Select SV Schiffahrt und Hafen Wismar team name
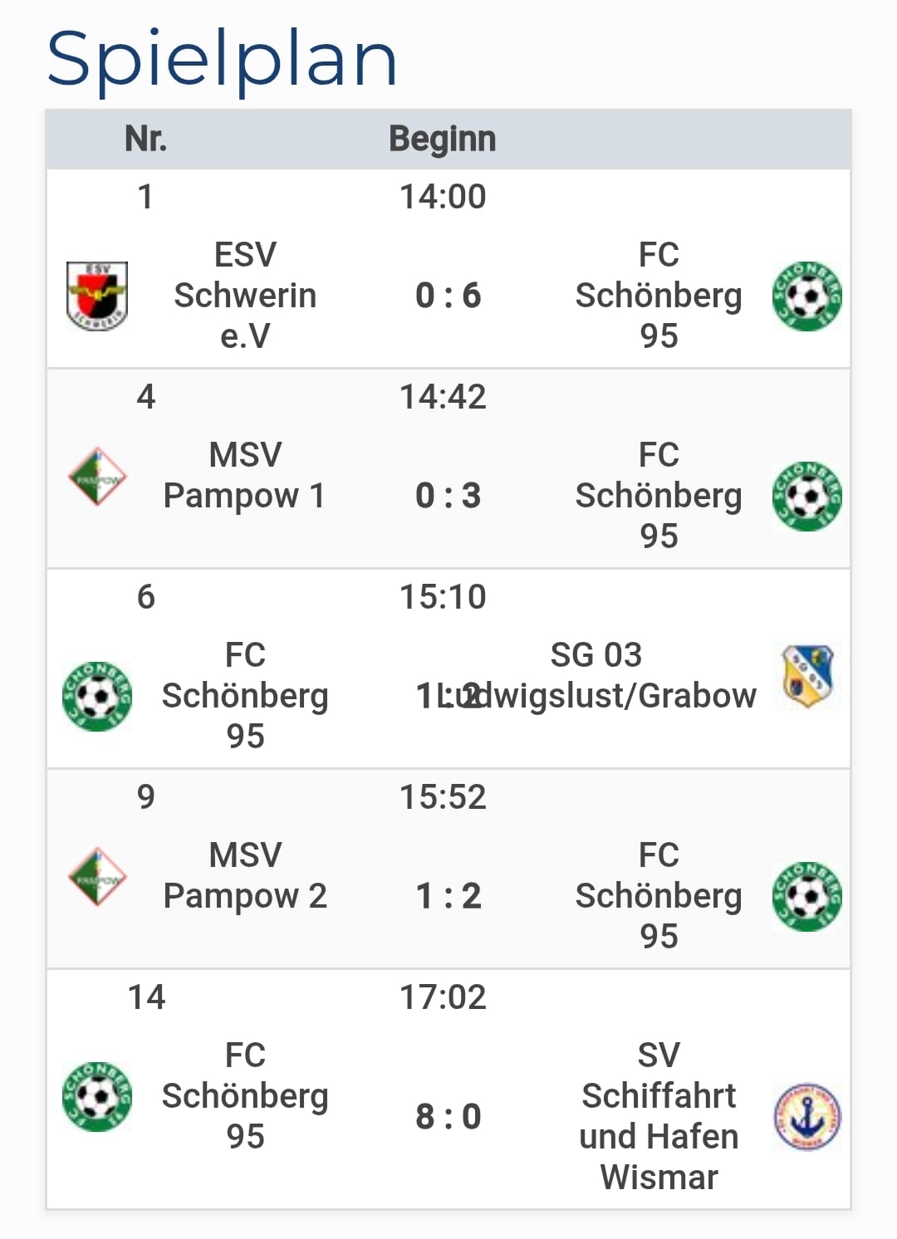 659,1116
